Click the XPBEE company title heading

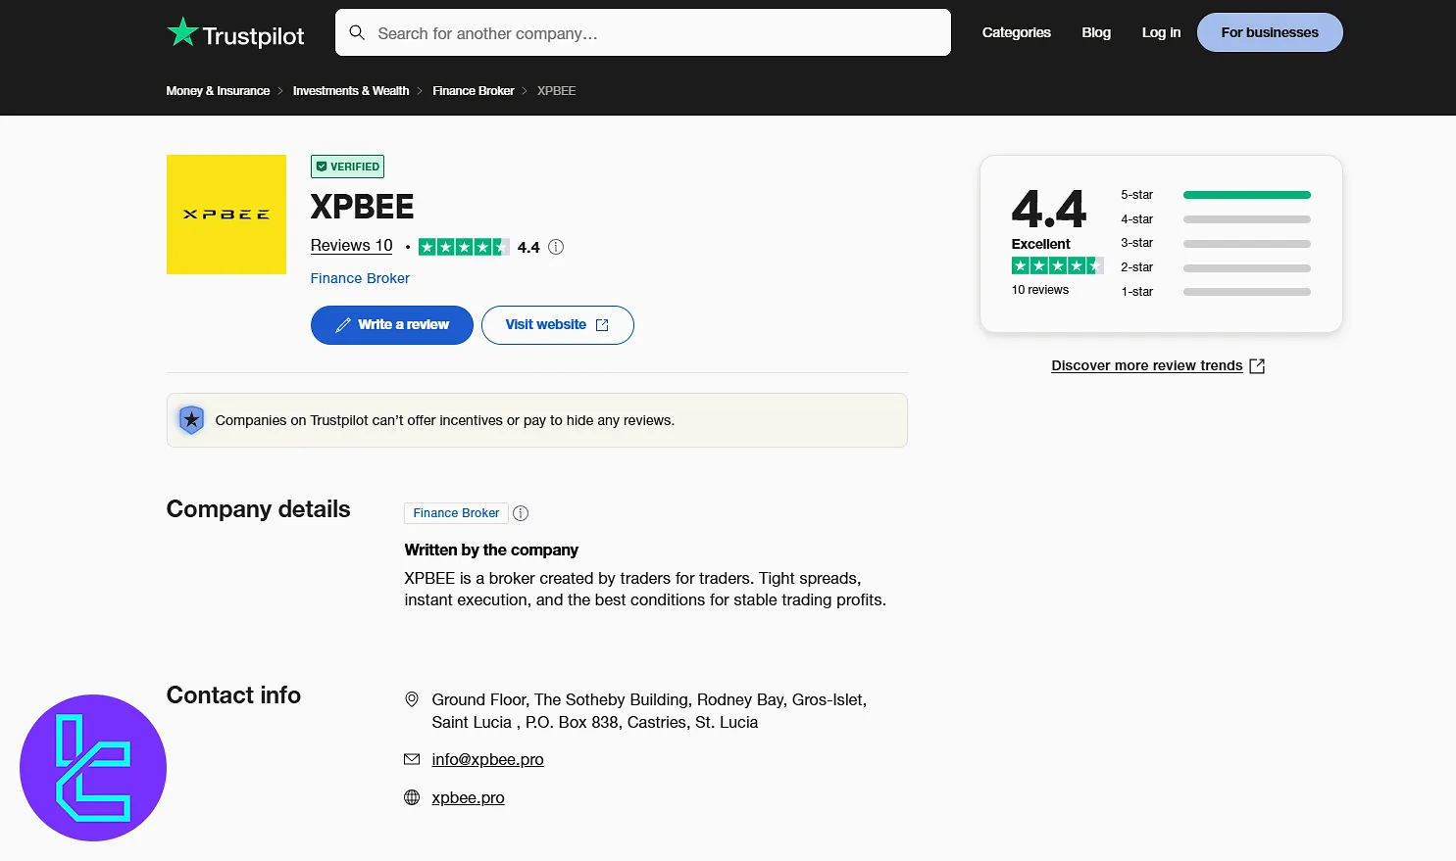[x=362, y=207]
